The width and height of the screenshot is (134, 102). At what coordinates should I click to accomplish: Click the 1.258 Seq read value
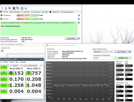pos(16,85)
